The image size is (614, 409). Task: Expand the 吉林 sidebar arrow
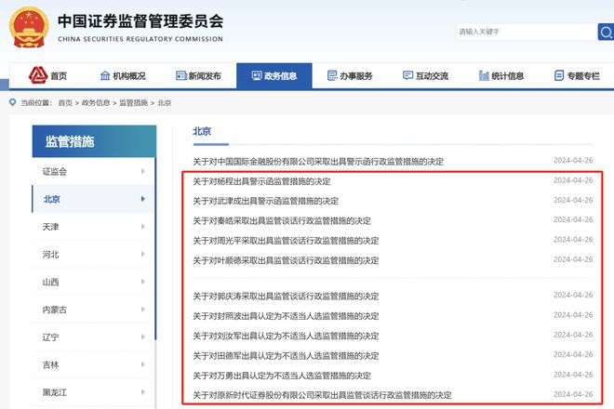[x=143, y=364]
